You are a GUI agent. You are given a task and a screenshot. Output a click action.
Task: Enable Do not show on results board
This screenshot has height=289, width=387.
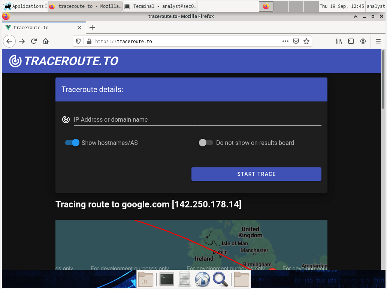click(x=206, y=143)
